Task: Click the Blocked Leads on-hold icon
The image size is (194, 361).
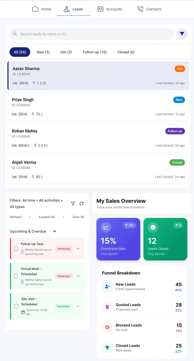Action: (107, 327)
